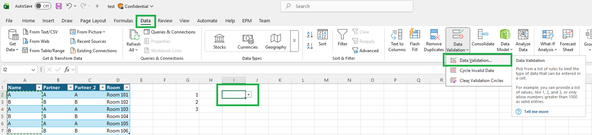The image size is (592, 135).
Task: Select row header 5
Action: point(3,116)
